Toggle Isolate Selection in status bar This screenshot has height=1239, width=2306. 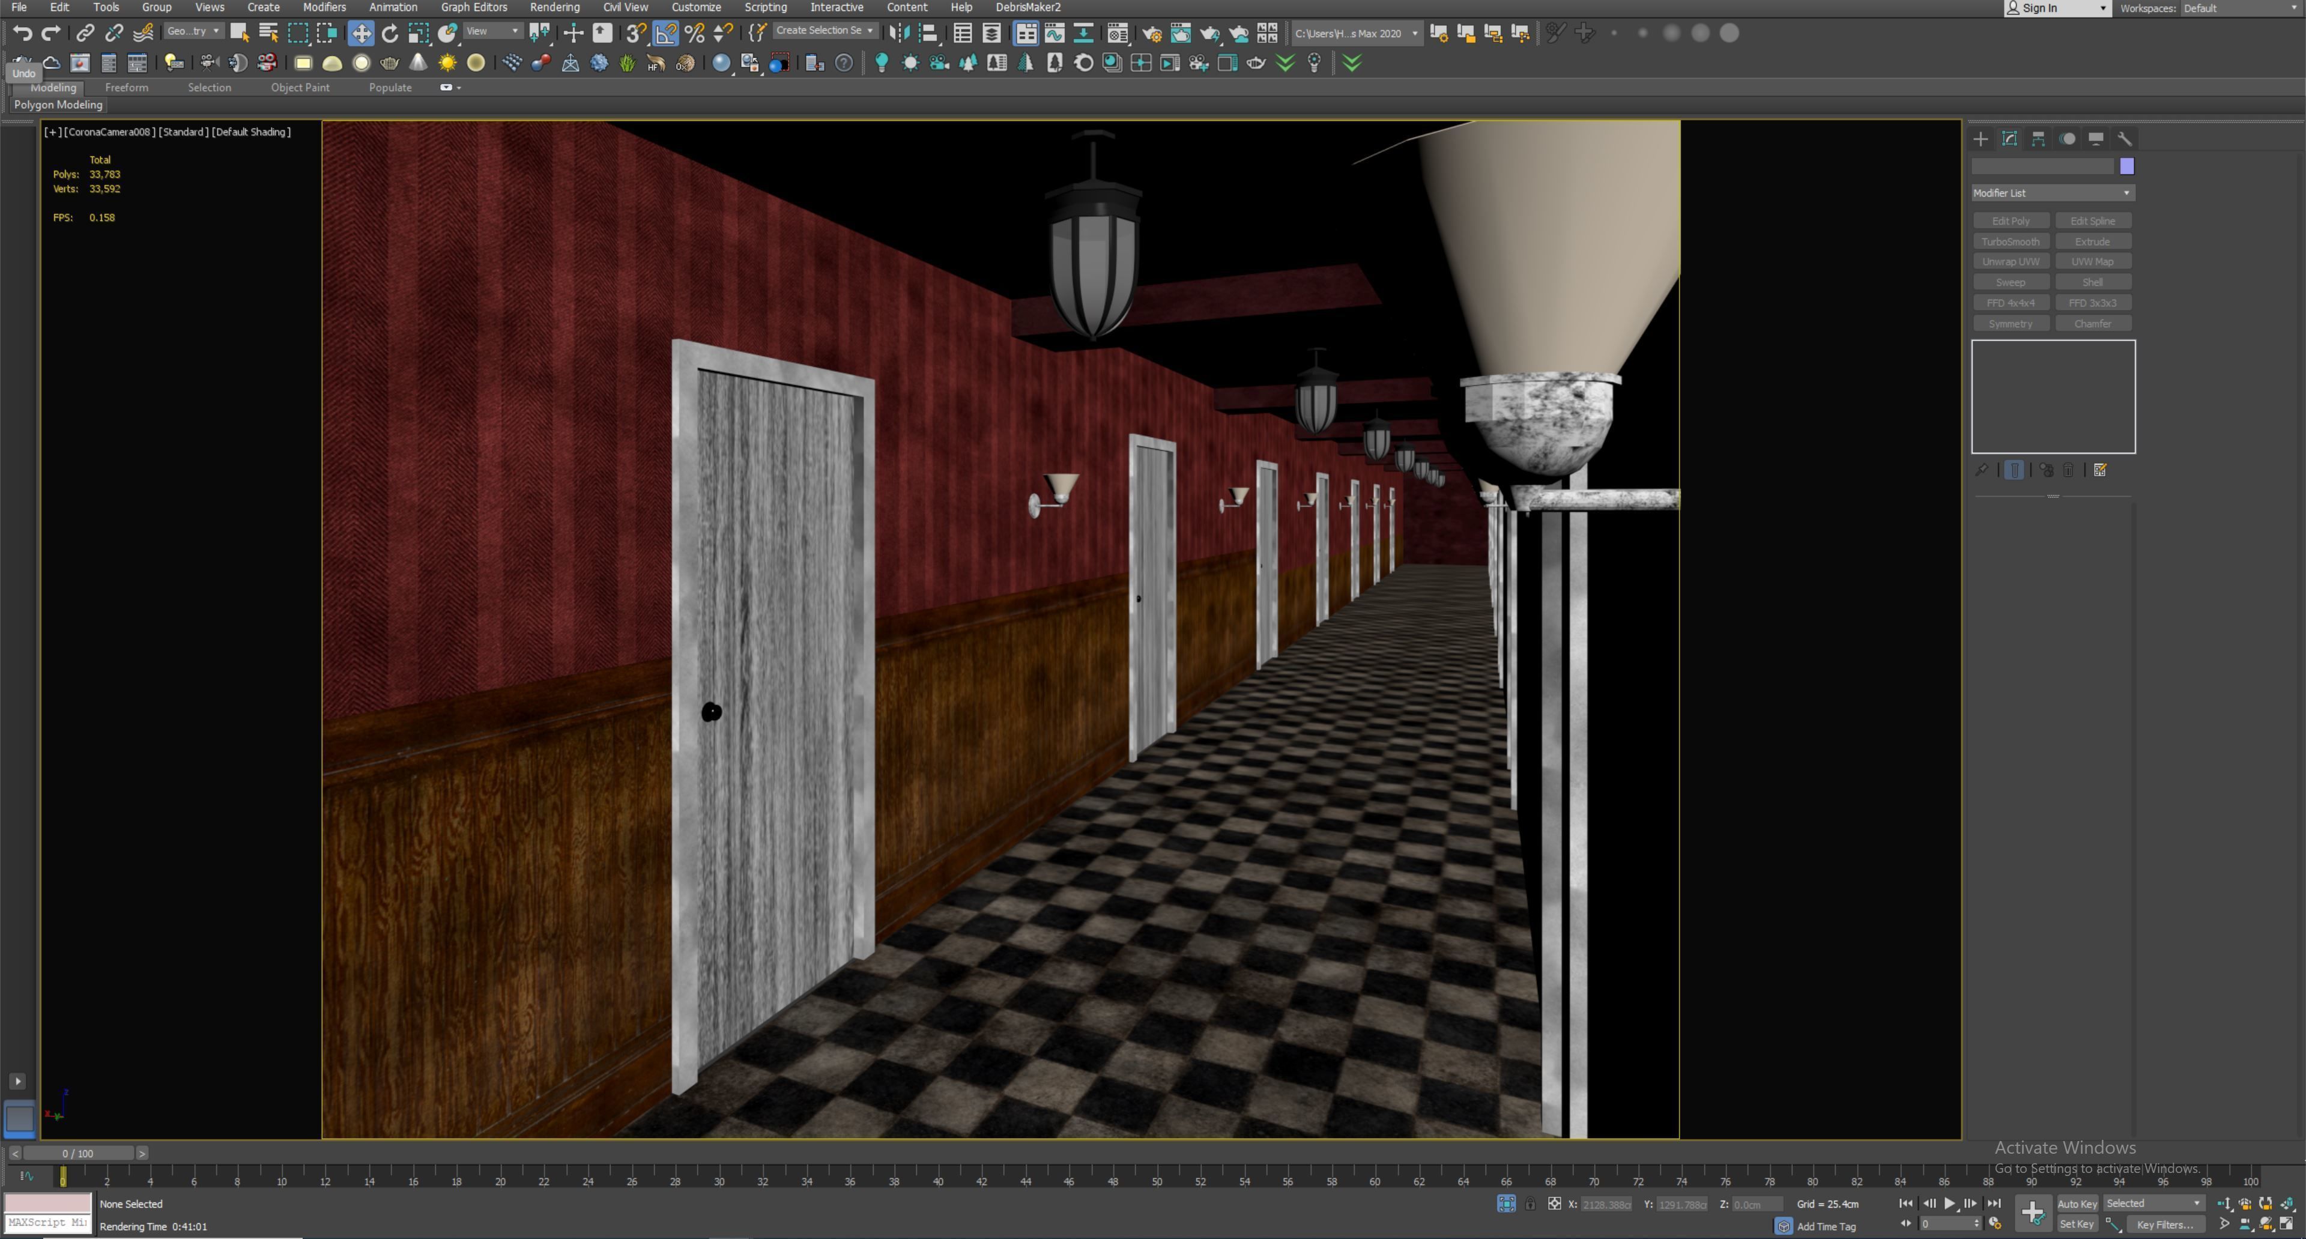click(x=1507, y=1204)
